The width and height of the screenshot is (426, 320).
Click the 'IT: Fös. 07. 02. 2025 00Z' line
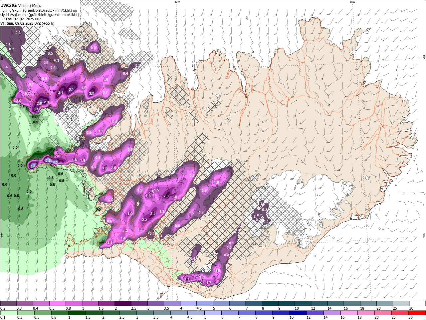pyautogui.click(x=21, y=19)
